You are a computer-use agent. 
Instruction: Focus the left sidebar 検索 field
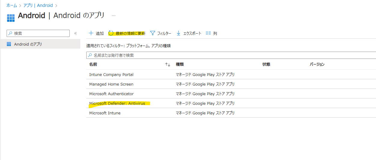point(38,33)
